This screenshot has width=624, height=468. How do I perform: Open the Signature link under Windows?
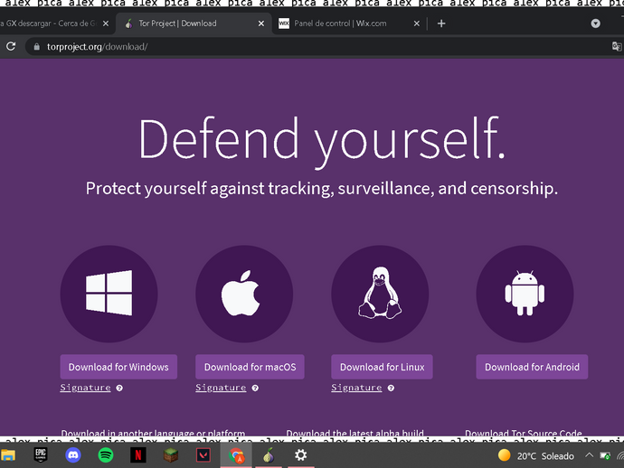click(x=85, y=388)
